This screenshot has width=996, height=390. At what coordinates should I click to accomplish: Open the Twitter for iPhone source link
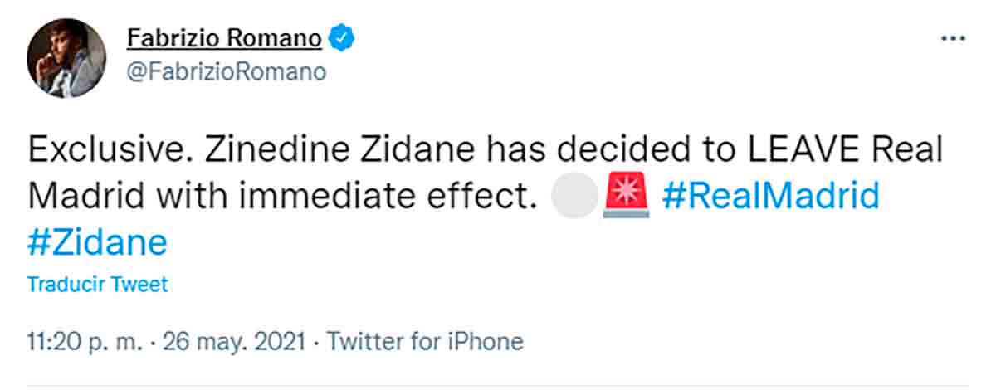[425, 341]
